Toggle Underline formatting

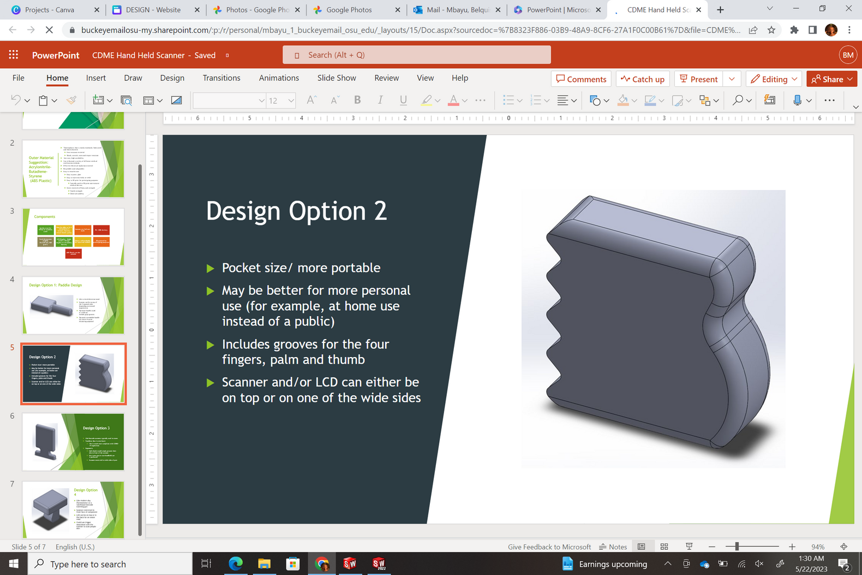pos(403,100)
